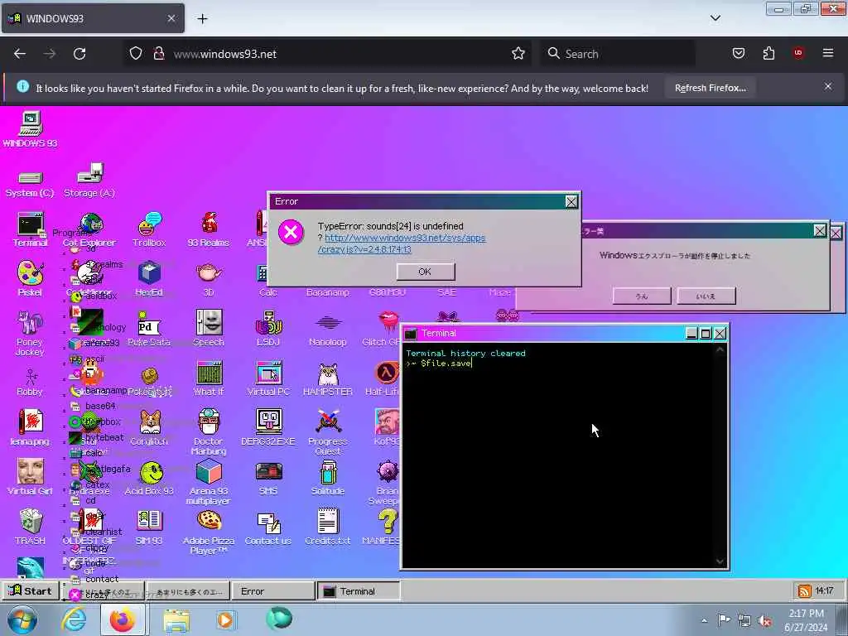Focus the Firefox Search field

click(617, 54)
